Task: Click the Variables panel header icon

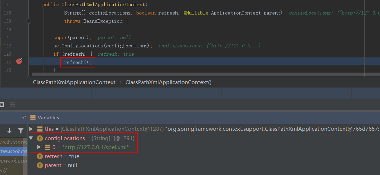Action: click(x=33, y=118)
